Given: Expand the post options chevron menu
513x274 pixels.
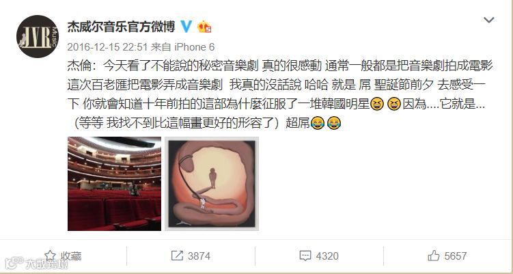Looking at the screenshot, I should (x=489, y=20).
